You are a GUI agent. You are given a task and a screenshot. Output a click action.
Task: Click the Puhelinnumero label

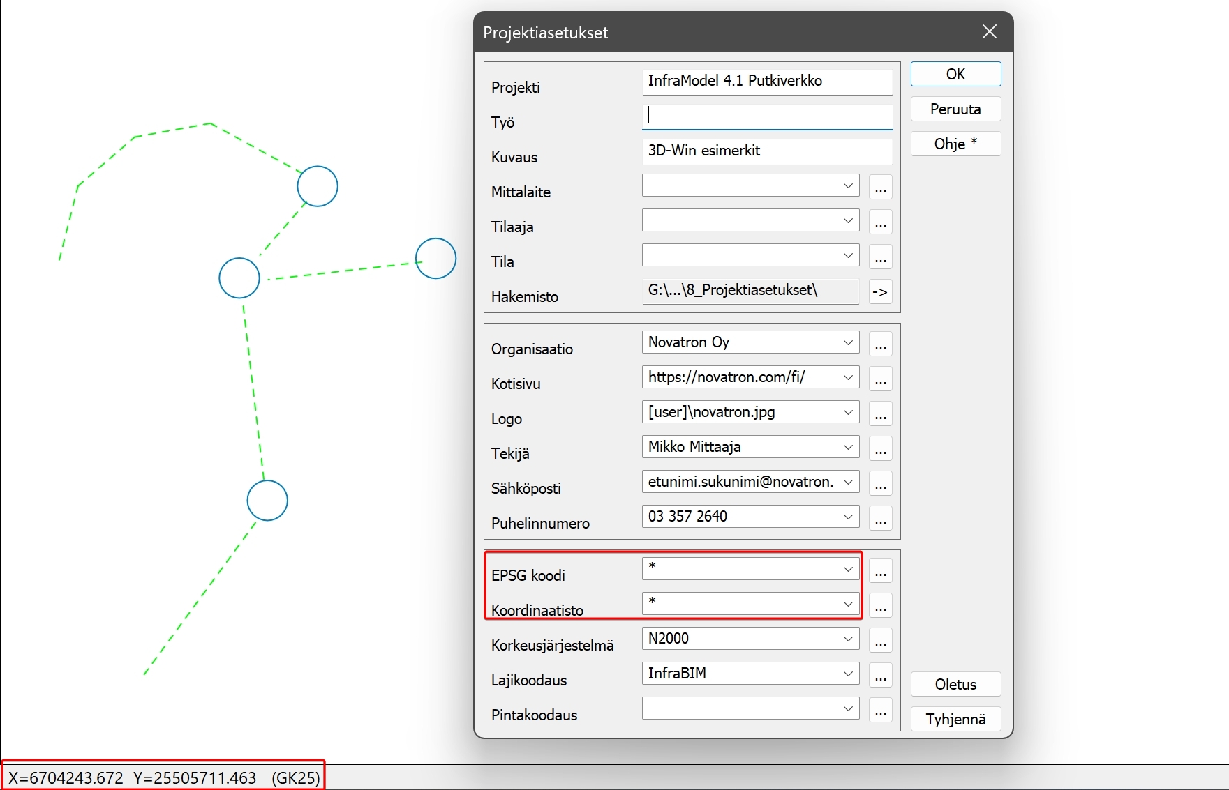pos(540,524)
